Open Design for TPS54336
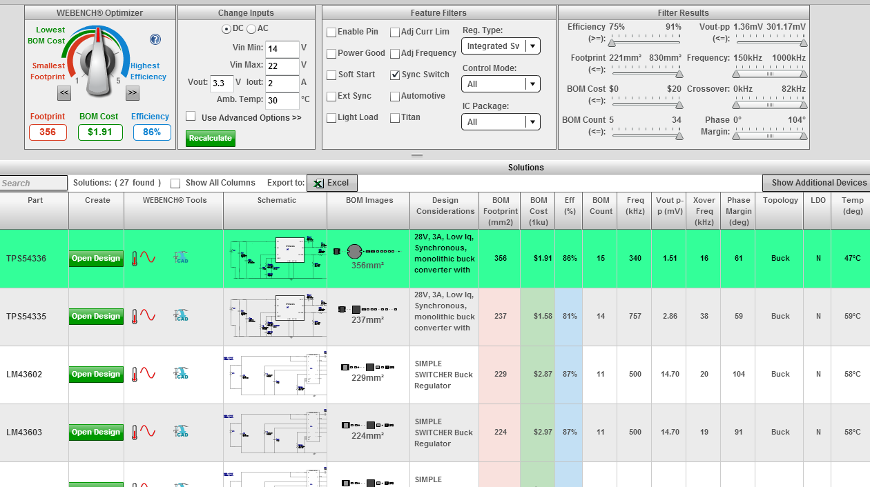The image size is (870, 487). 96,259
